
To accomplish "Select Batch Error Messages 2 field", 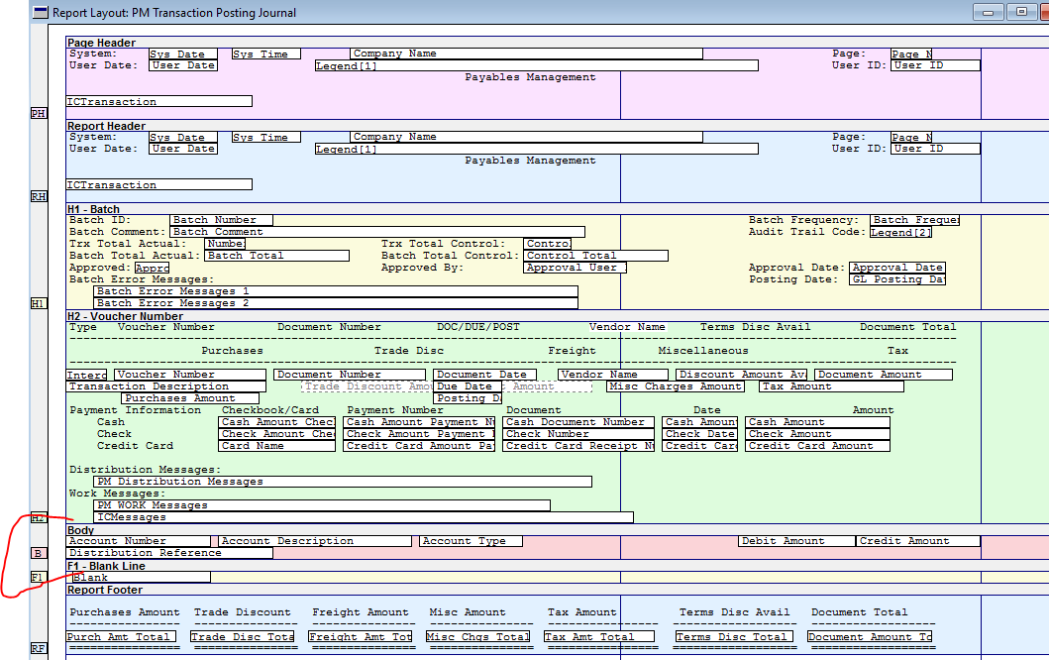I will point(336,303).
